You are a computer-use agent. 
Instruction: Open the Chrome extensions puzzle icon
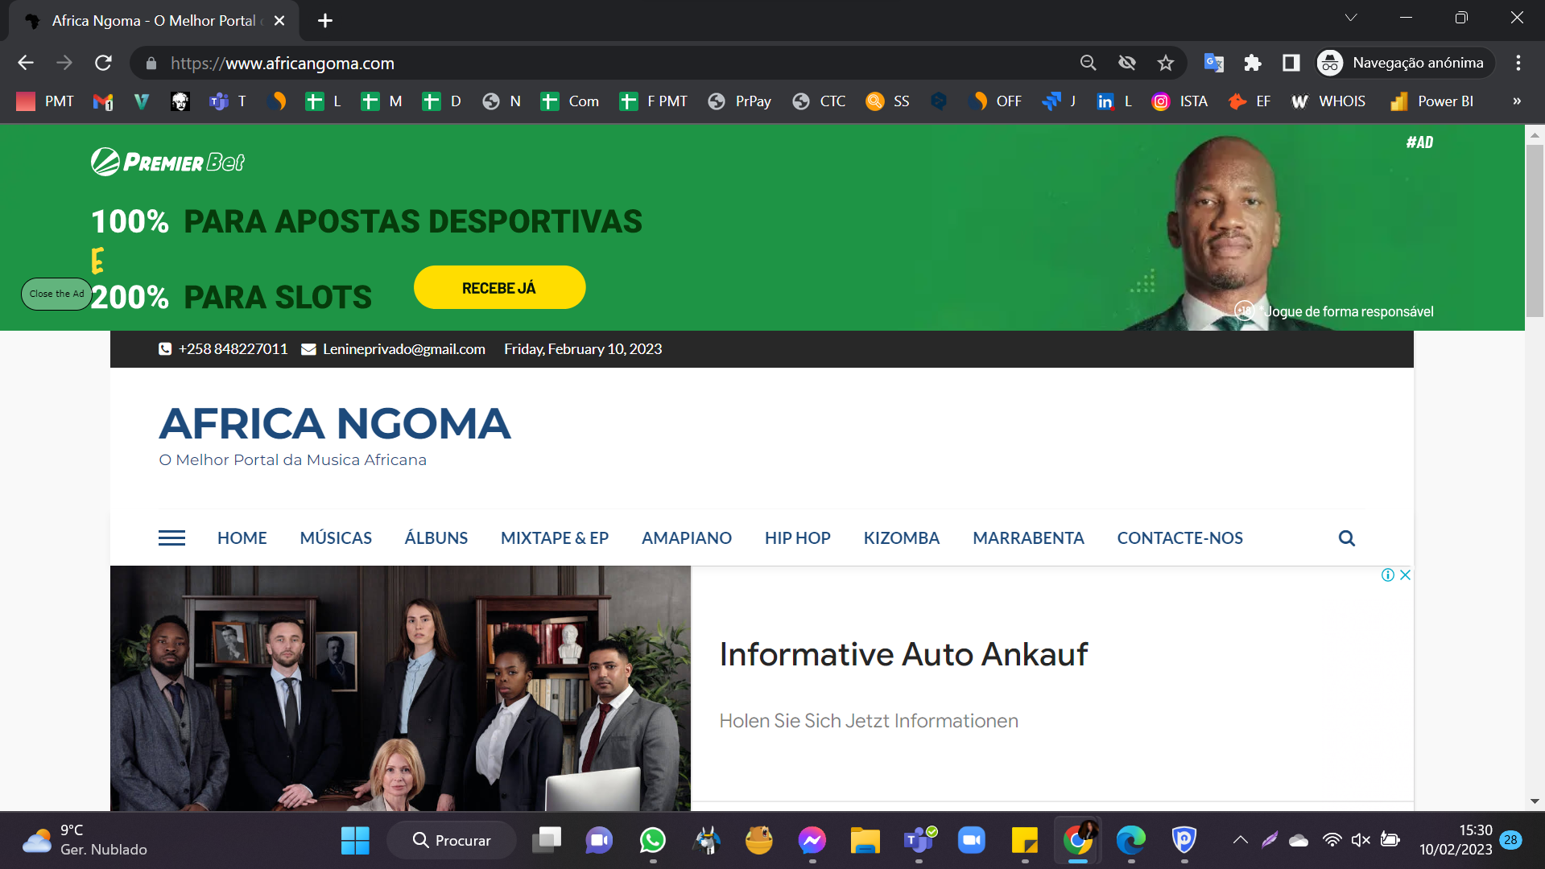point(1252,63)
